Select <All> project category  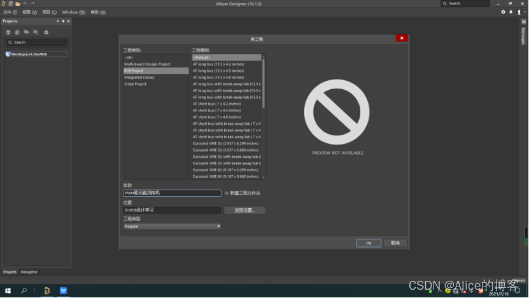coord(156,58)
